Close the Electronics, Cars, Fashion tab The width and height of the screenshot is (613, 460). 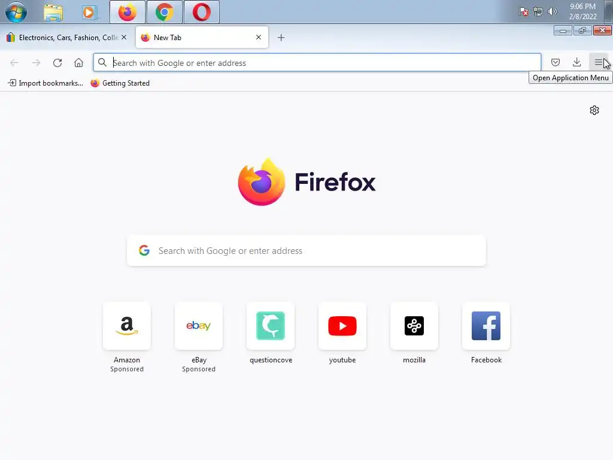click(124, 37)
